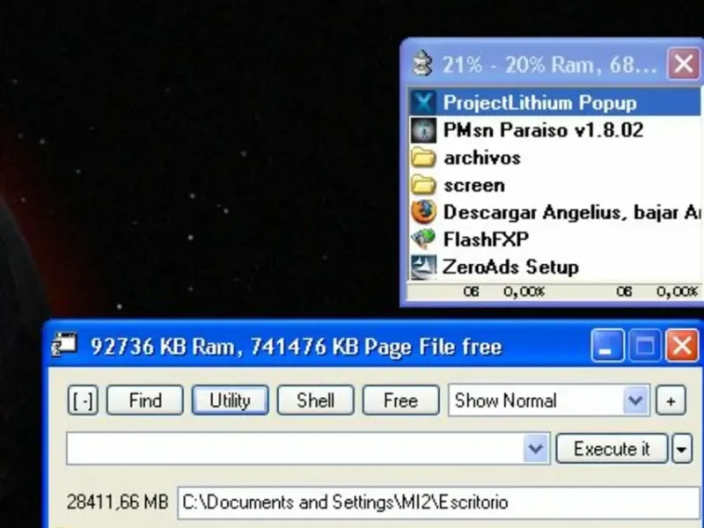Click the 21% - 20% Ram title bar

(x=548, y=64)
